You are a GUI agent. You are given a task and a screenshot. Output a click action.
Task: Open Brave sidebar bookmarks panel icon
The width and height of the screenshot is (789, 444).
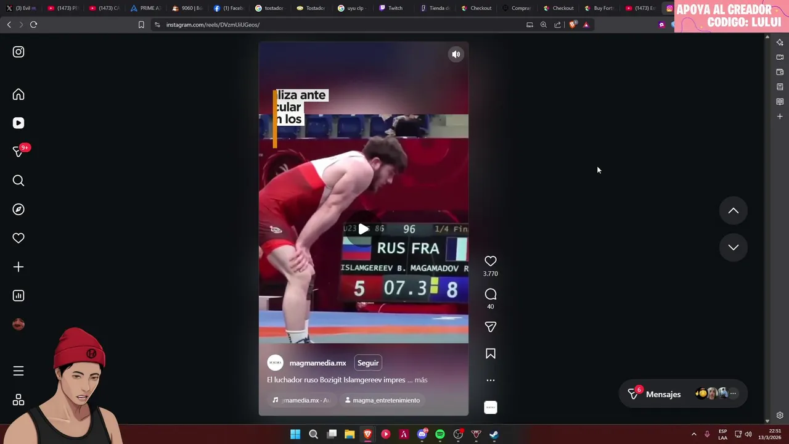click(x=780, y=87)
